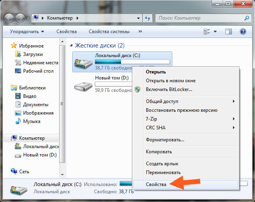
Task: Choose Переименовать in context menu
Action: point(186,172)
